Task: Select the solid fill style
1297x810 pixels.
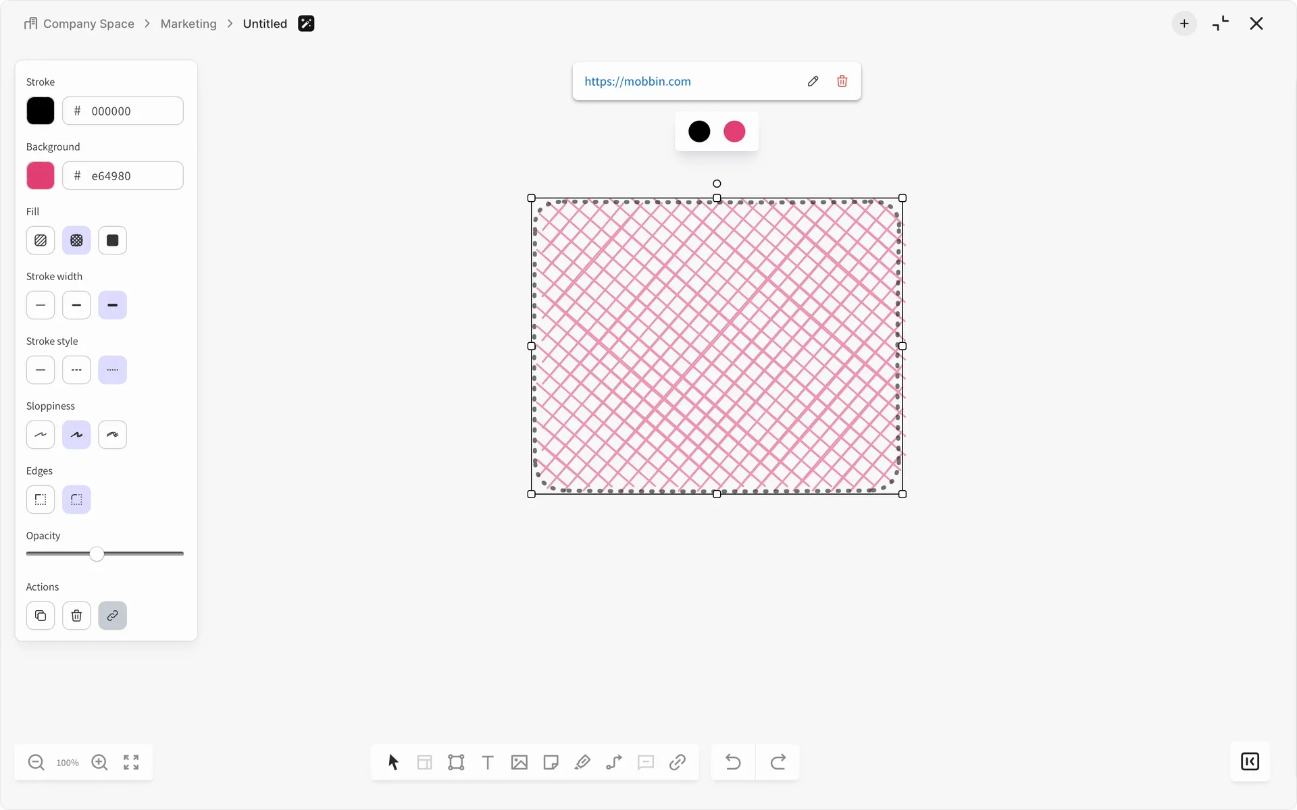Action: [x=112, y=240]
